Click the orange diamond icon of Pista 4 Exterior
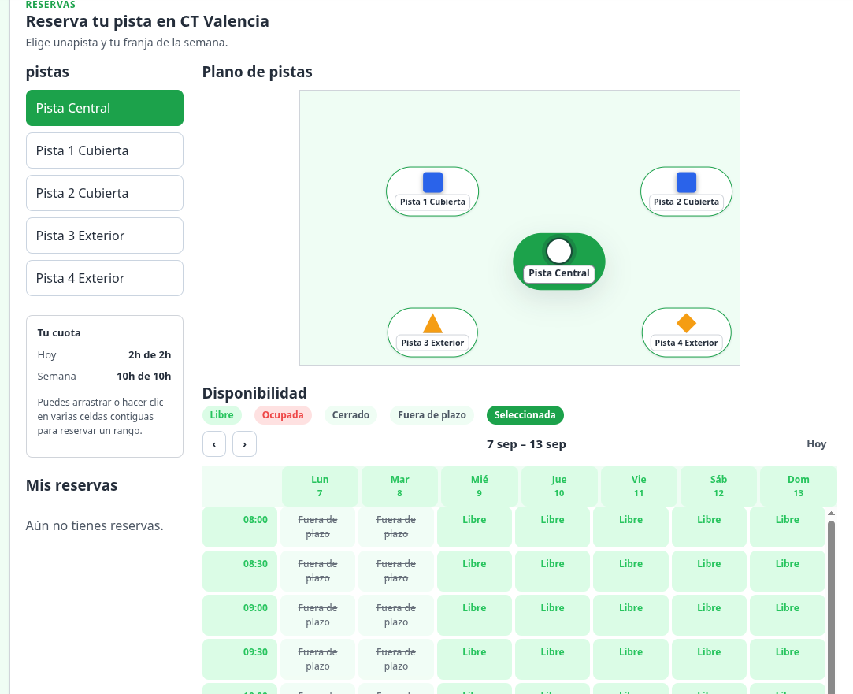 point(686,323)
